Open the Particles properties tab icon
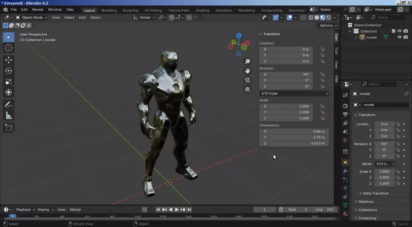Viewport: 412px width, 227px height. [345, 179]
